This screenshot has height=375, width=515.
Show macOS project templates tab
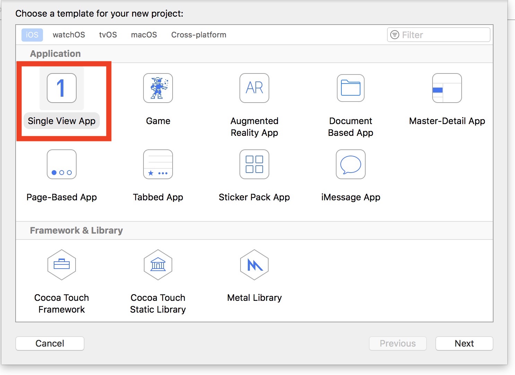click(x=144, y=35)
